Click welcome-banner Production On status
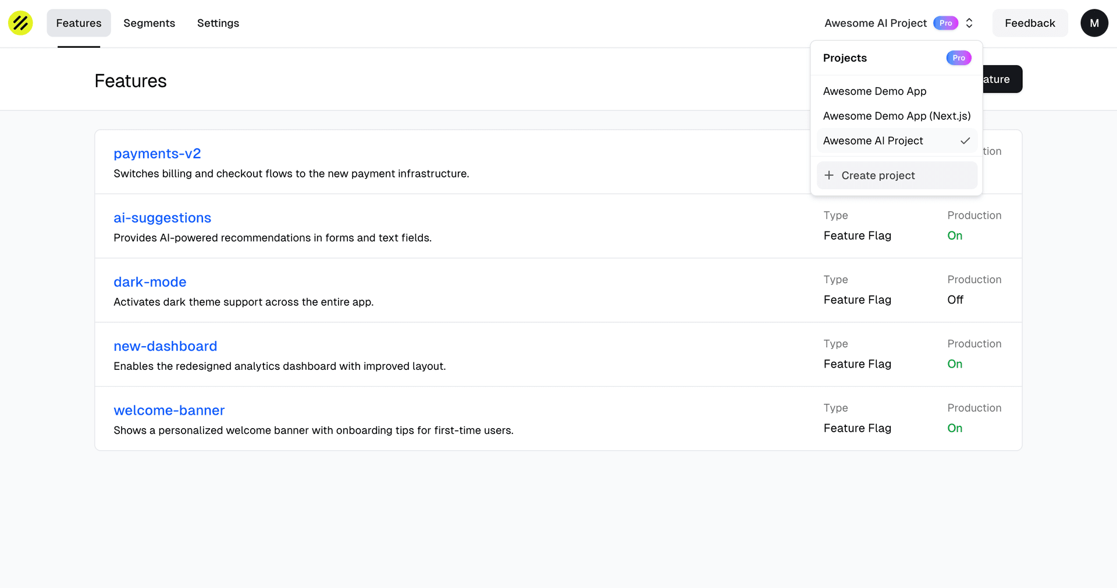The image size is (1117, 588). (954, 428)
